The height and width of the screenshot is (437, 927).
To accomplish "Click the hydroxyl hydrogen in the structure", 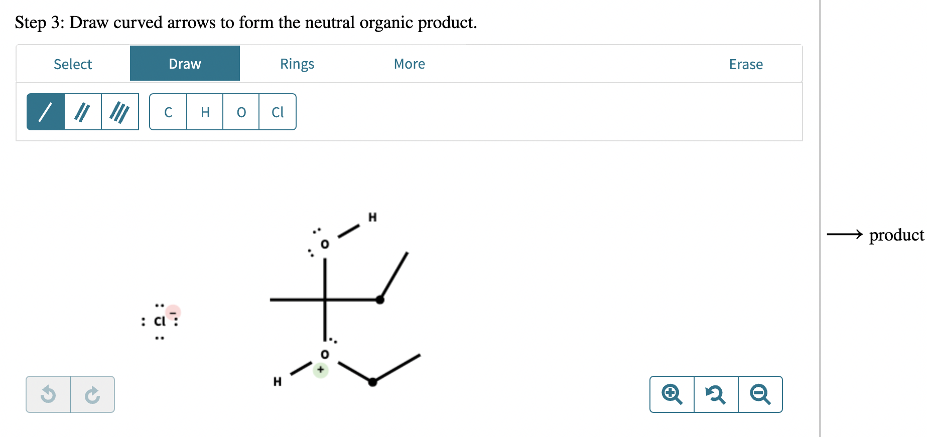I will point(372,217).
